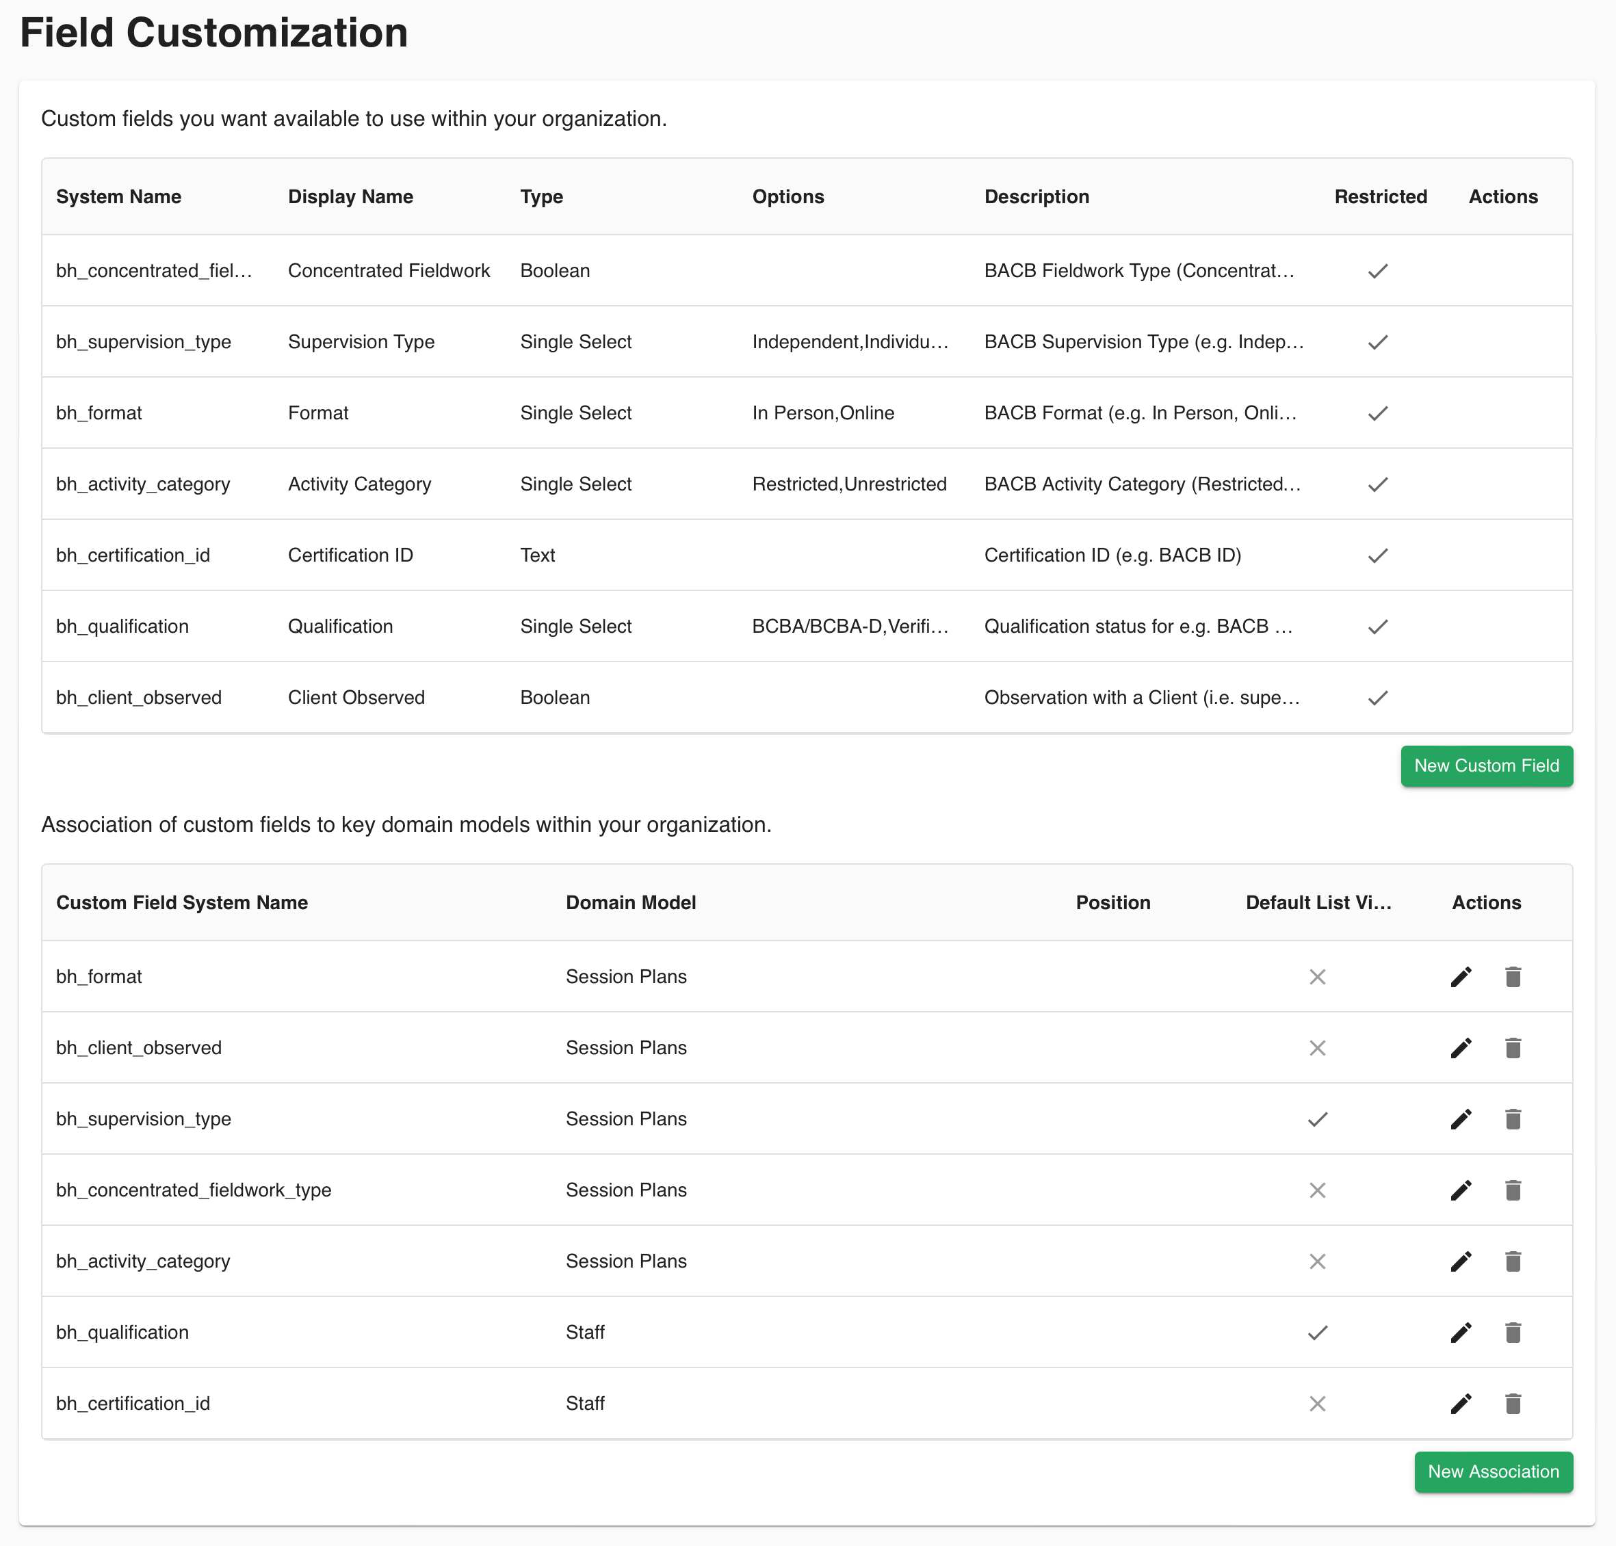The width and height of the screenshot is (1616, 1546).
Task: Edit the bh_qualification association
Action: click(x=1460, y=1332)
